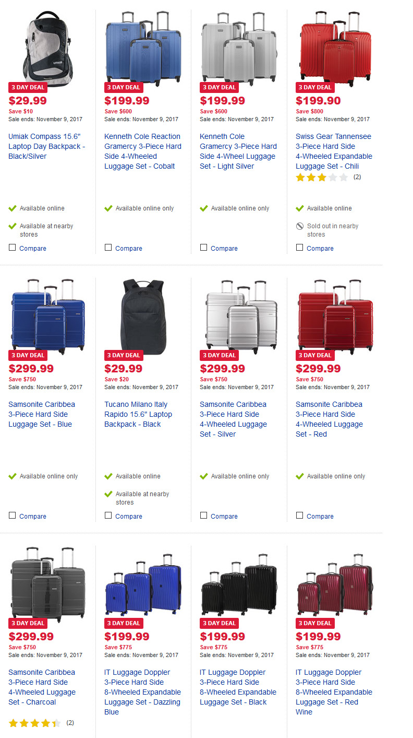Image resolution: width=413 pixels, height=738 pixels.
Task: Click star rating of Swiss Gear Tannensee set
Action: click(322, 178)
